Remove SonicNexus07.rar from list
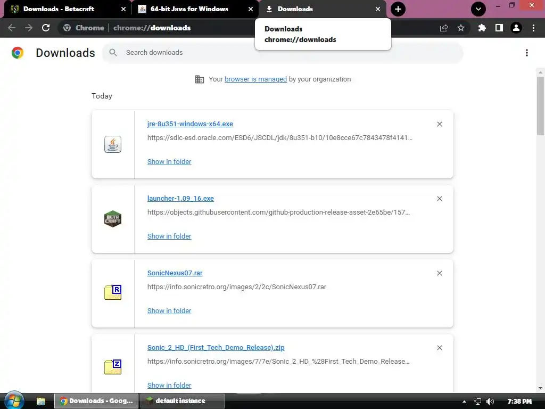Screen dimensions: 545x409 (439, 273)
